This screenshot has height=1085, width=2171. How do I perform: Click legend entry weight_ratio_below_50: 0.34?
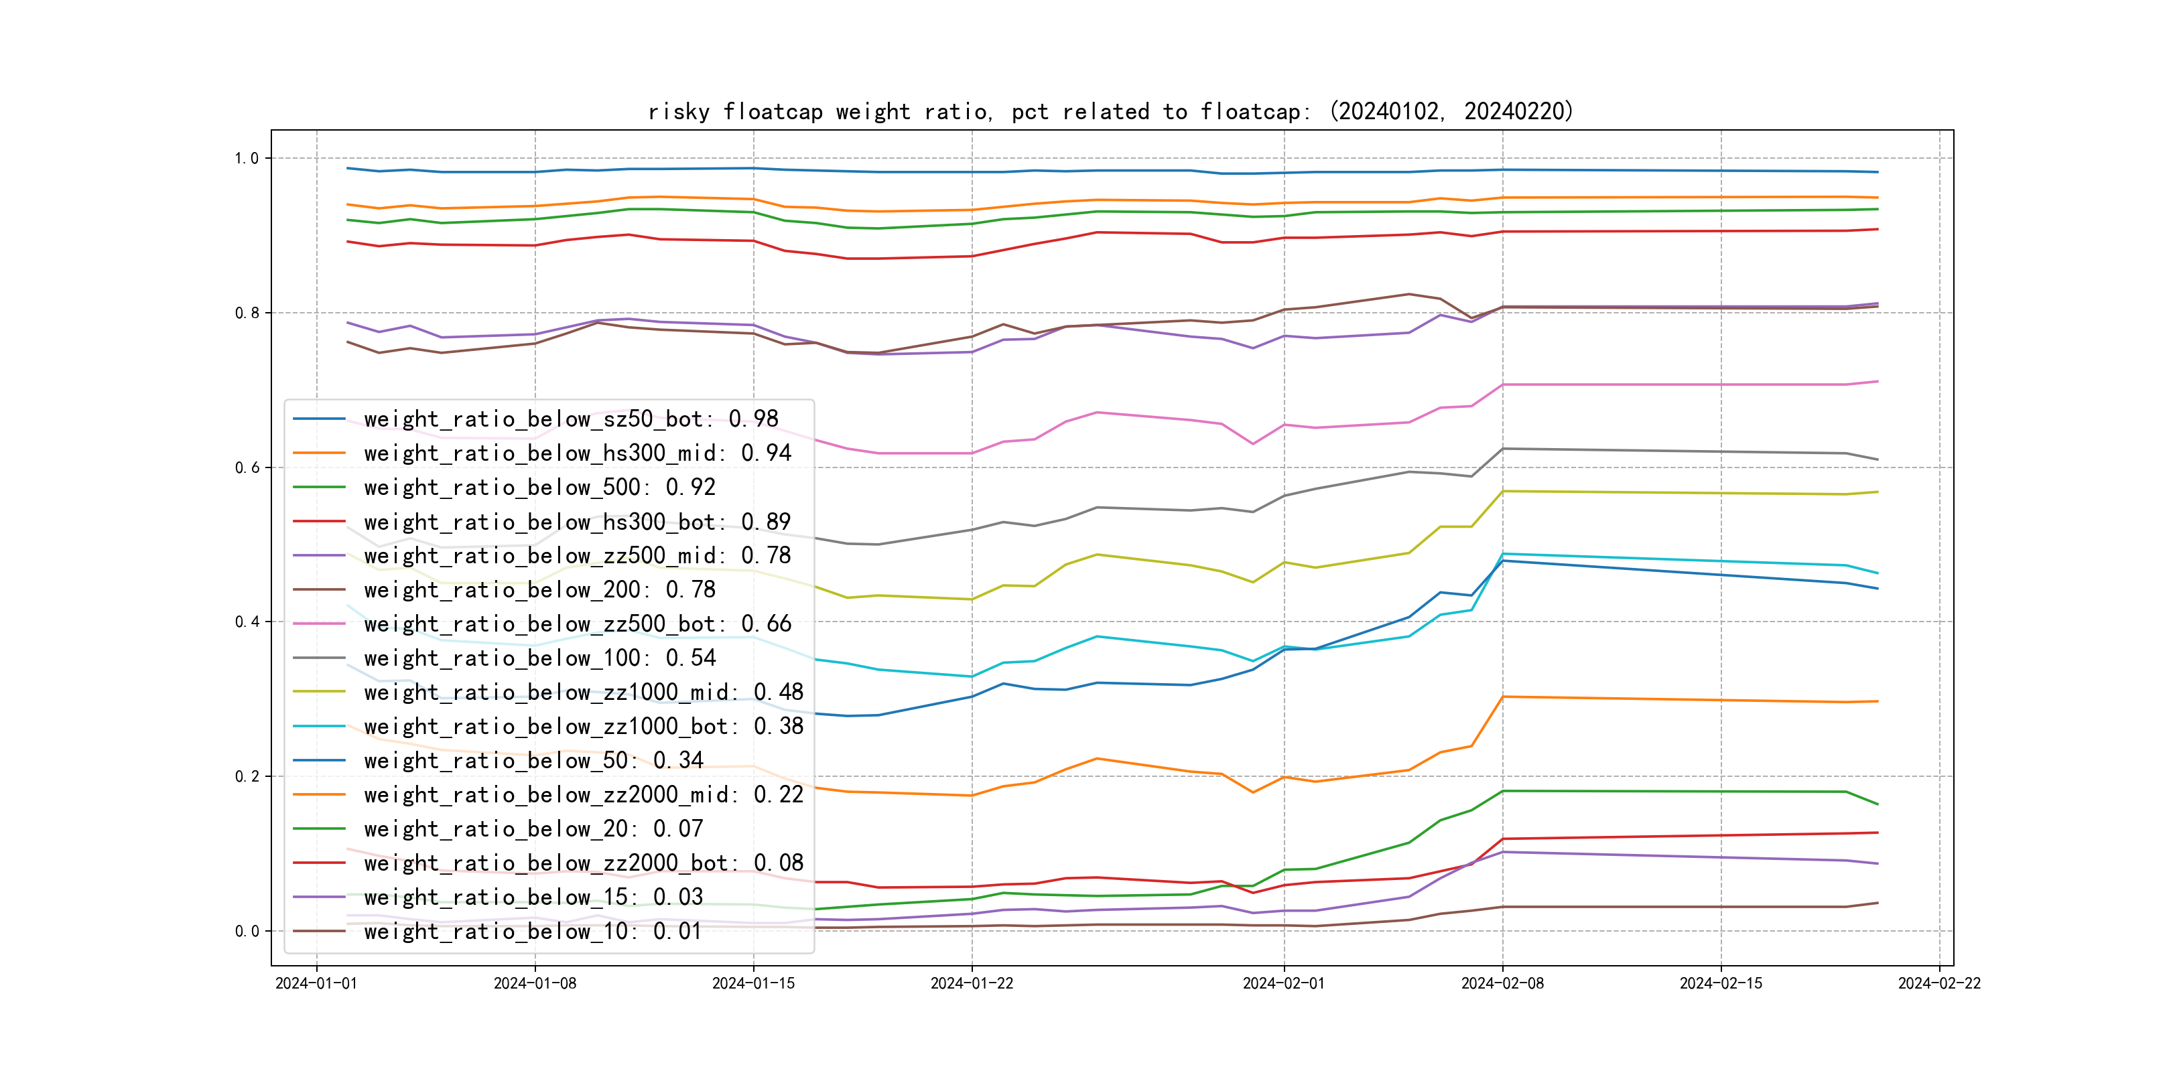533,760
